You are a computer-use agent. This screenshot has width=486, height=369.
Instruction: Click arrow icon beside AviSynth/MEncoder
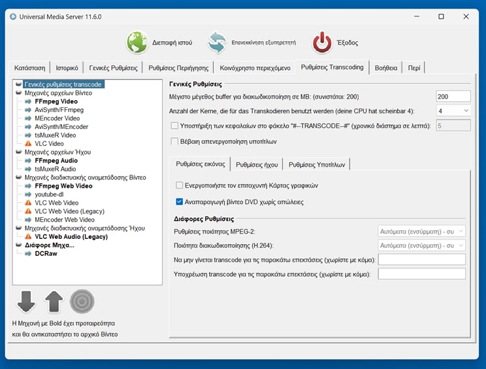point(28,127)
